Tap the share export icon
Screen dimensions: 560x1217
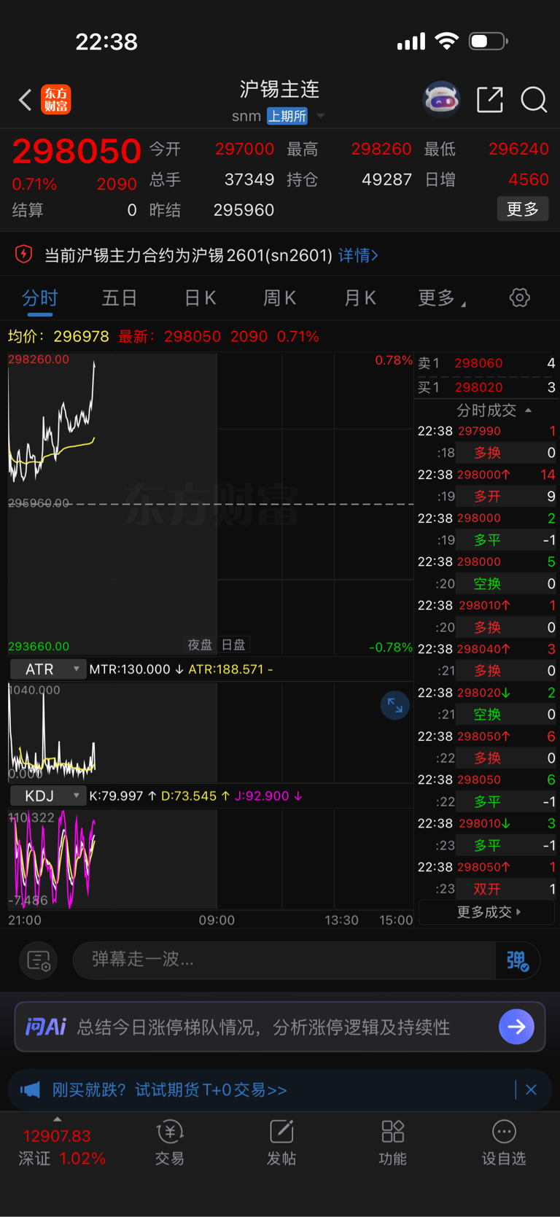click(490, 99)
